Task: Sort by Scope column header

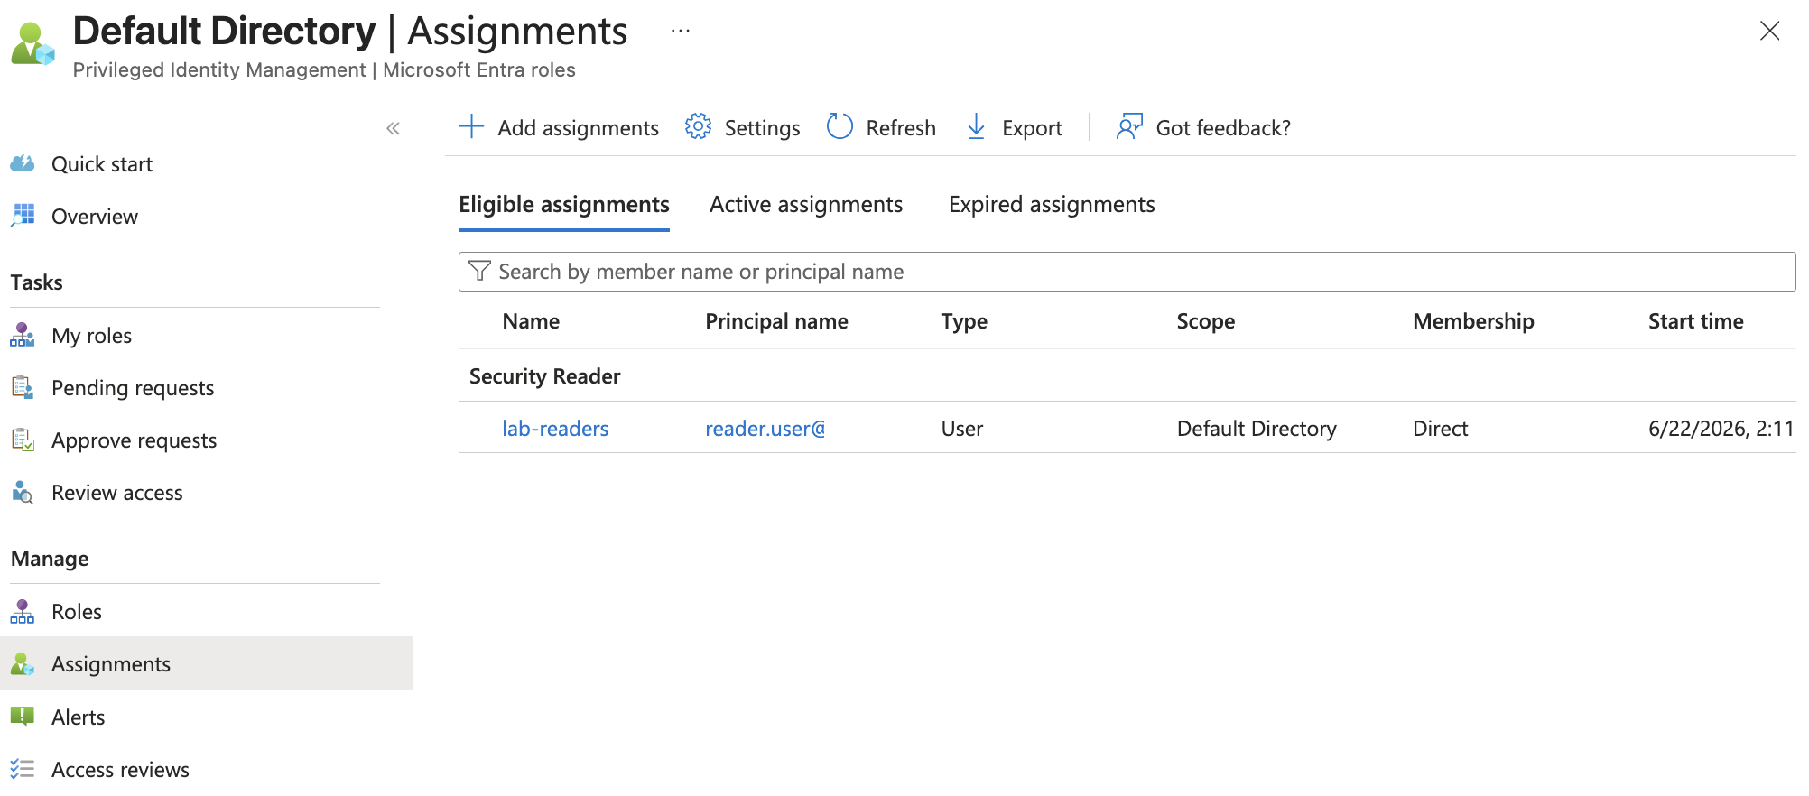Action: (x=1205, y=321)
